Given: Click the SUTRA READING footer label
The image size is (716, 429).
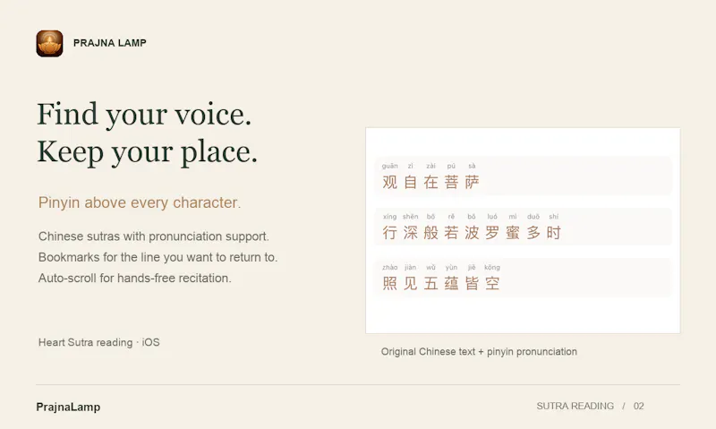Looking at the screenshot, I should point(575,406).
